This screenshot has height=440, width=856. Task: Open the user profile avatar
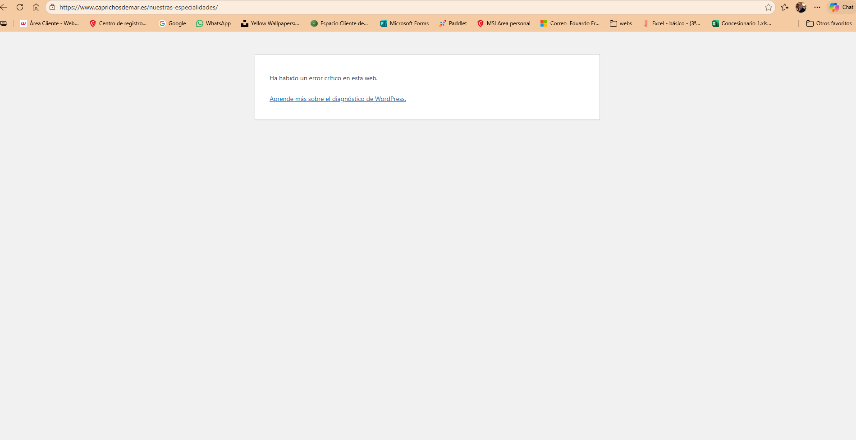(x=801, y=7)
